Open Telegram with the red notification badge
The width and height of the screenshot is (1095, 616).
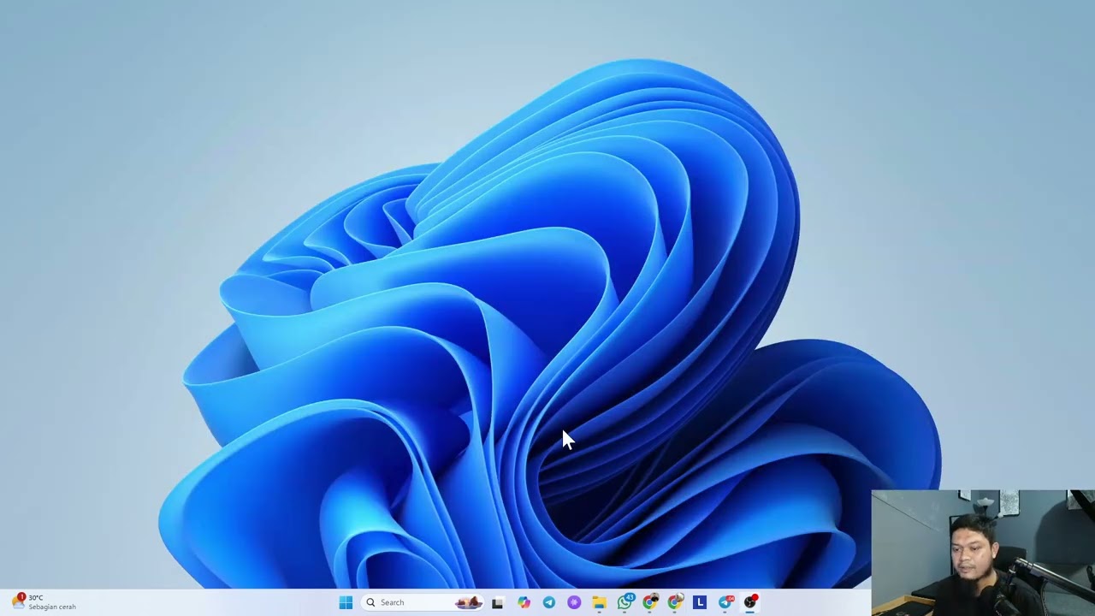725,602
